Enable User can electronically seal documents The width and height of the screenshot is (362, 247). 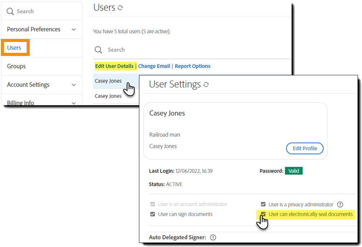coord(263,214)
